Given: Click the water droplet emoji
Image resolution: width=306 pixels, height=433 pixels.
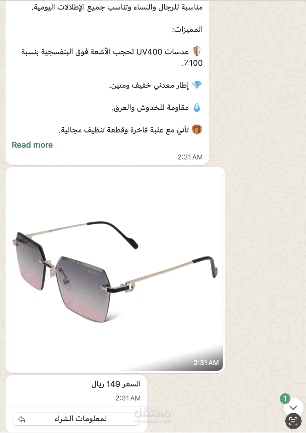Looking at the screenshot, I should point(197,108).
